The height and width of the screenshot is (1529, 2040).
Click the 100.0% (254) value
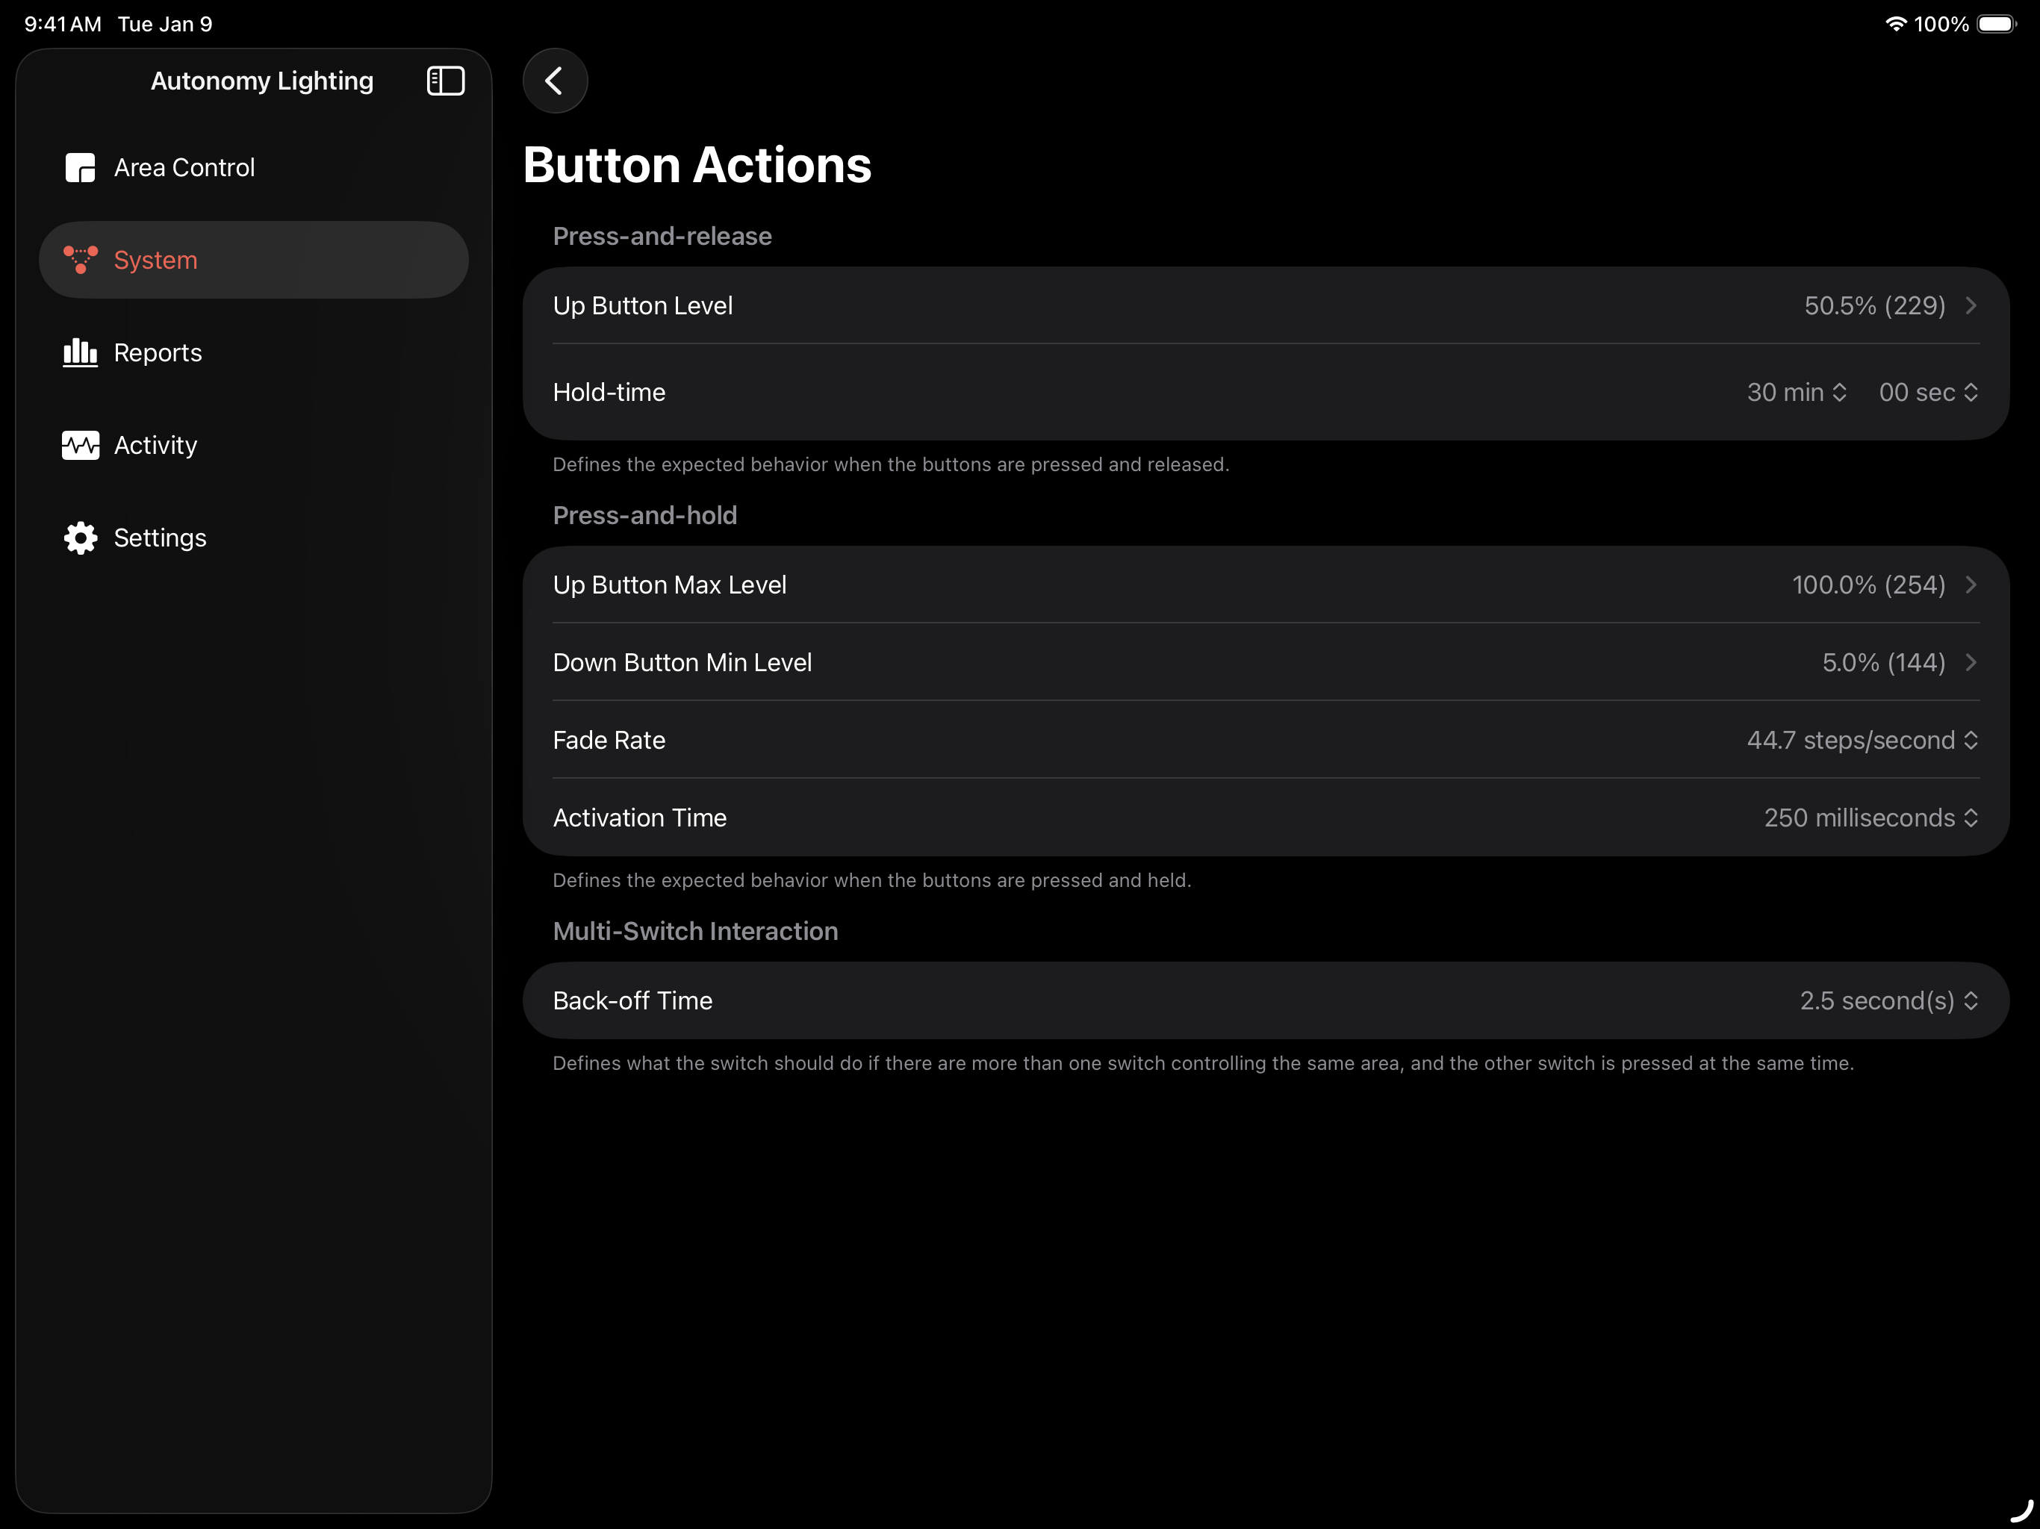[1868, 585]
